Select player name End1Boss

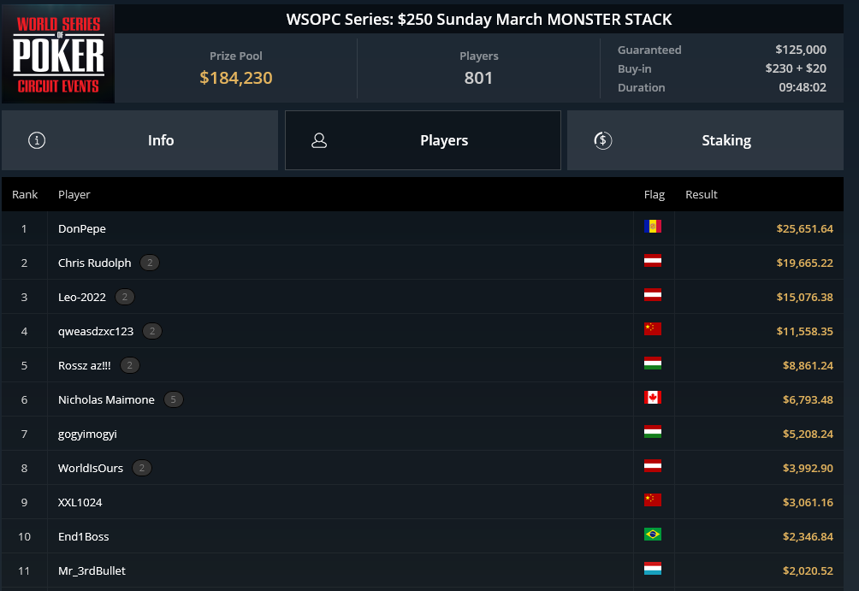coord(83,537)
